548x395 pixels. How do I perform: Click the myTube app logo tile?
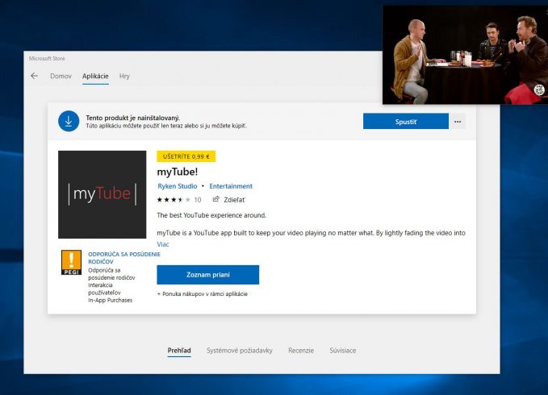102,195
